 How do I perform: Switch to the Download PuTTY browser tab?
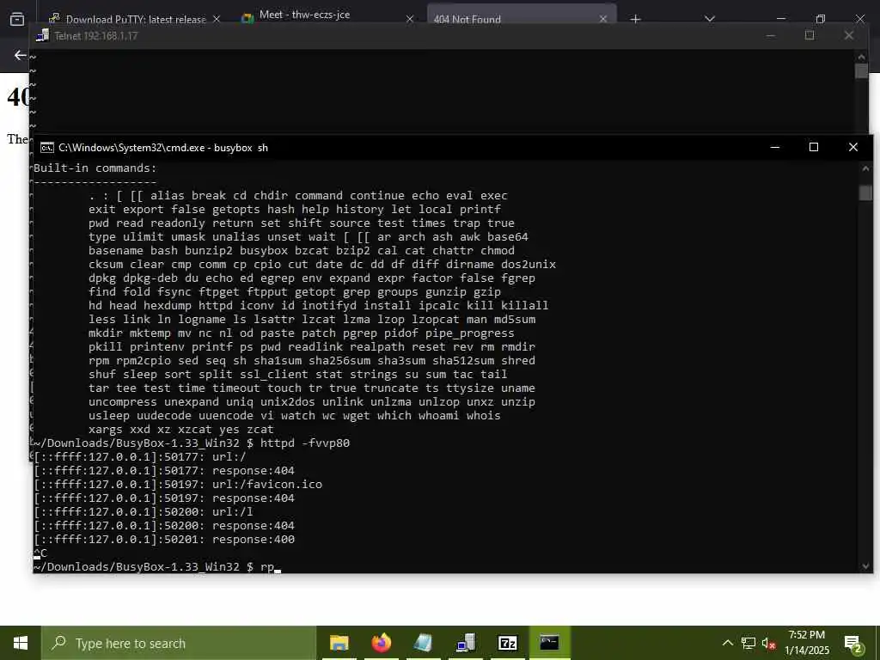(x=136, y=19)
